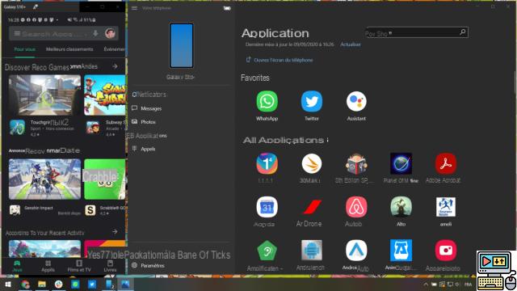Show hidden system tray icons
Image resolution: width=517 pixels, height=291 pixels.
click(426, 284)
